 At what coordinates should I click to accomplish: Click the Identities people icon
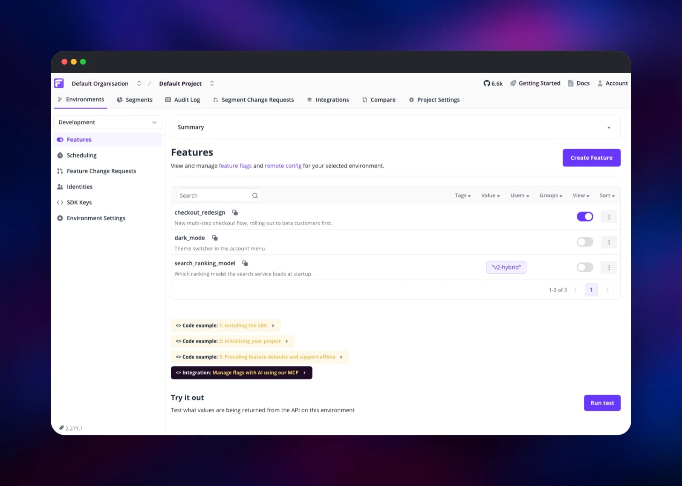tap(60, 187)
